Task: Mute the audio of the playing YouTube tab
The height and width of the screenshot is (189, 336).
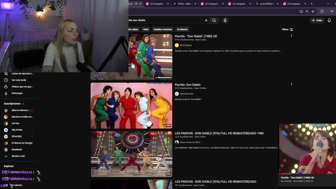Action: [136, 4]
